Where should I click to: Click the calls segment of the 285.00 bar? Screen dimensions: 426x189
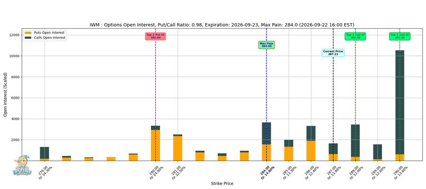point(289,143)
